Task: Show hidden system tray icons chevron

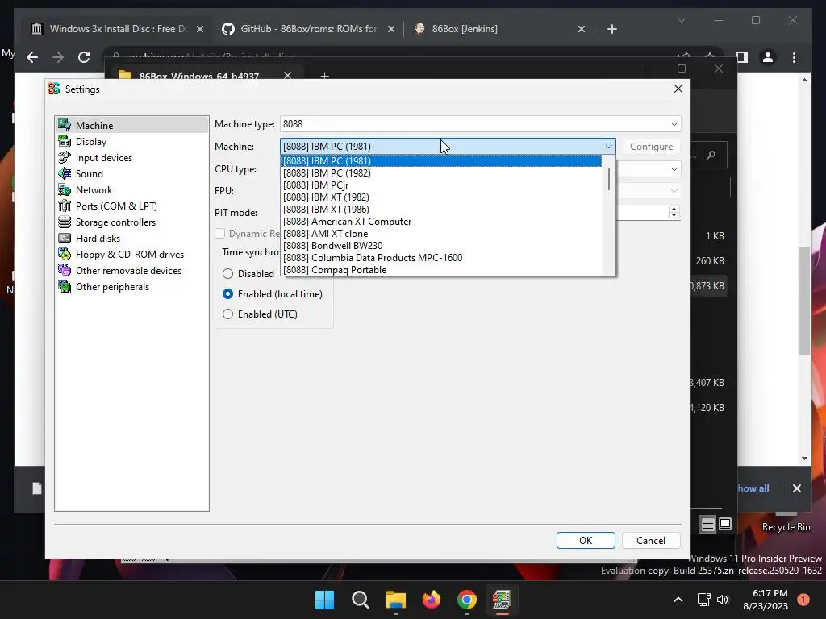Action: (678, 600)
